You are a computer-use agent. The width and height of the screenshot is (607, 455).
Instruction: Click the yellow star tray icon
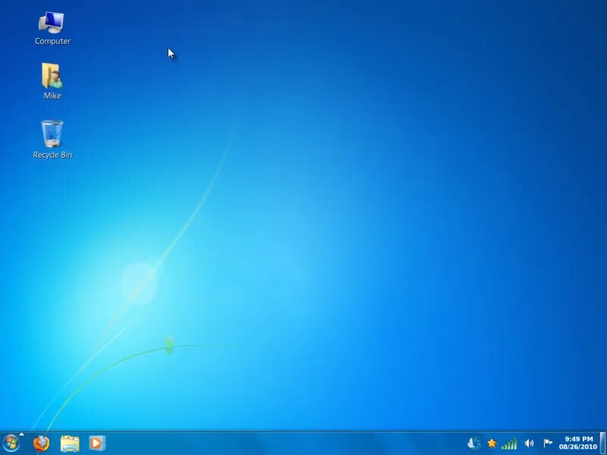click(x=492, y=444)
